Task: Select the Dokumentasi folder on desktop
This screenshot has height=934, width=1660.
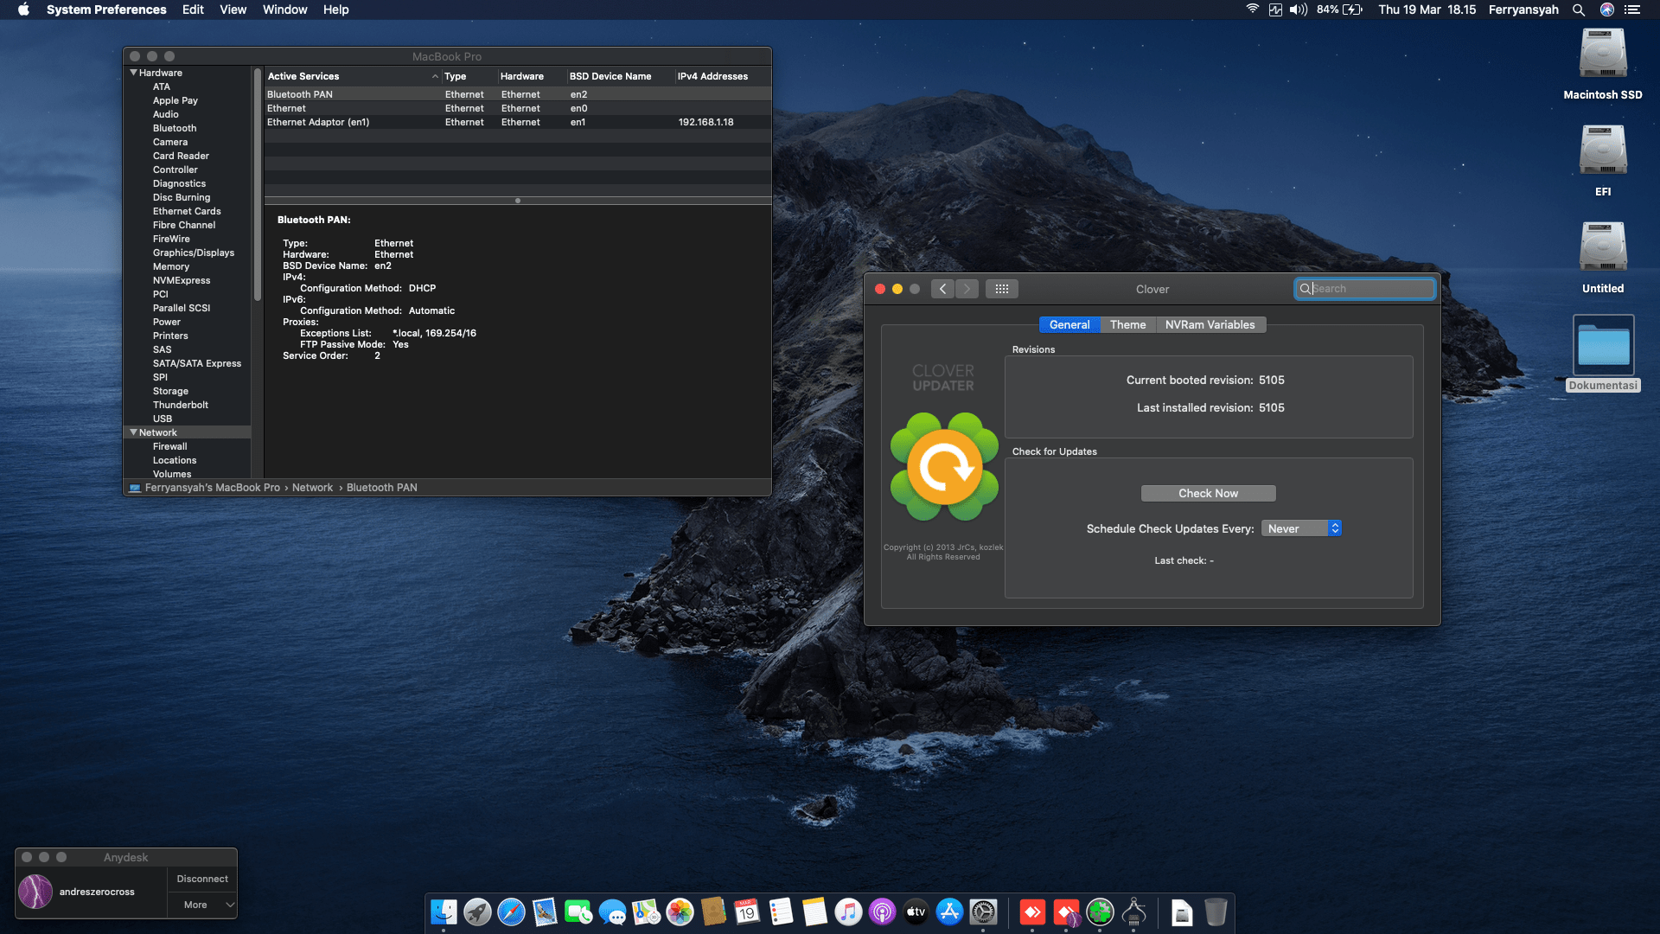Action: click(x=1603, y=345)
